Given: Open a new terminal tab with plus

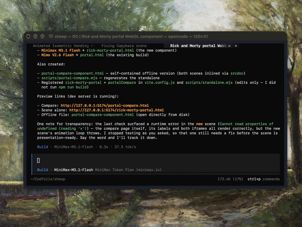Looking at the screenshot, I should pos(236,46).
